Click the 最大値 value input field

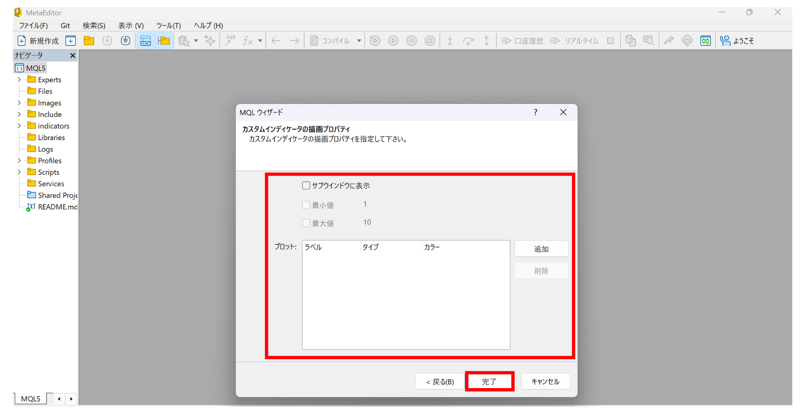[x=386, y=223]
